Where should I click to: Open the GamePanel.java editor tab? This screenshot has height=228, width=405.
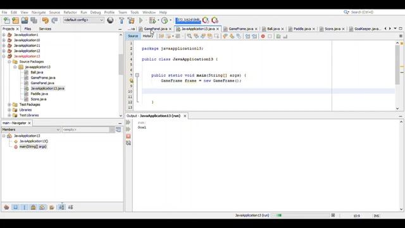[x=156, y=29]
